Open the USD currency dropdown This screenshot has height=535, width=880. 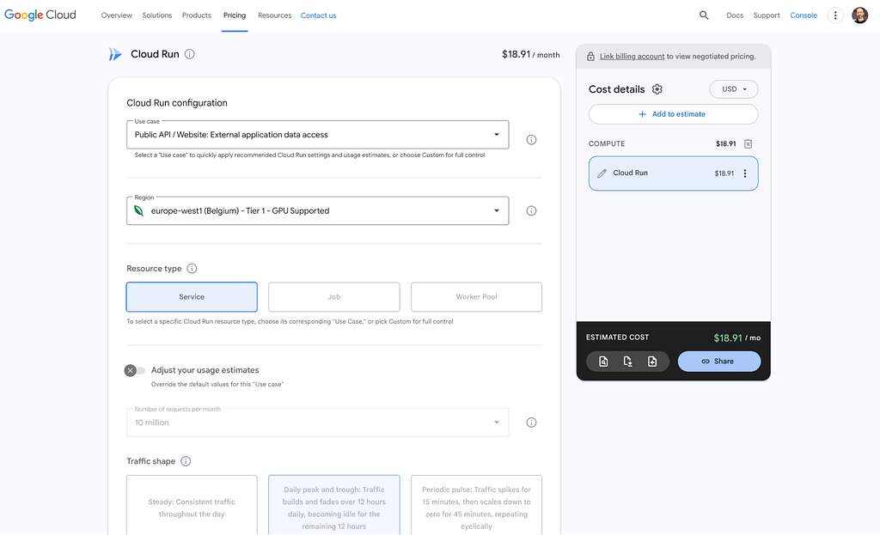coord(734,89)
